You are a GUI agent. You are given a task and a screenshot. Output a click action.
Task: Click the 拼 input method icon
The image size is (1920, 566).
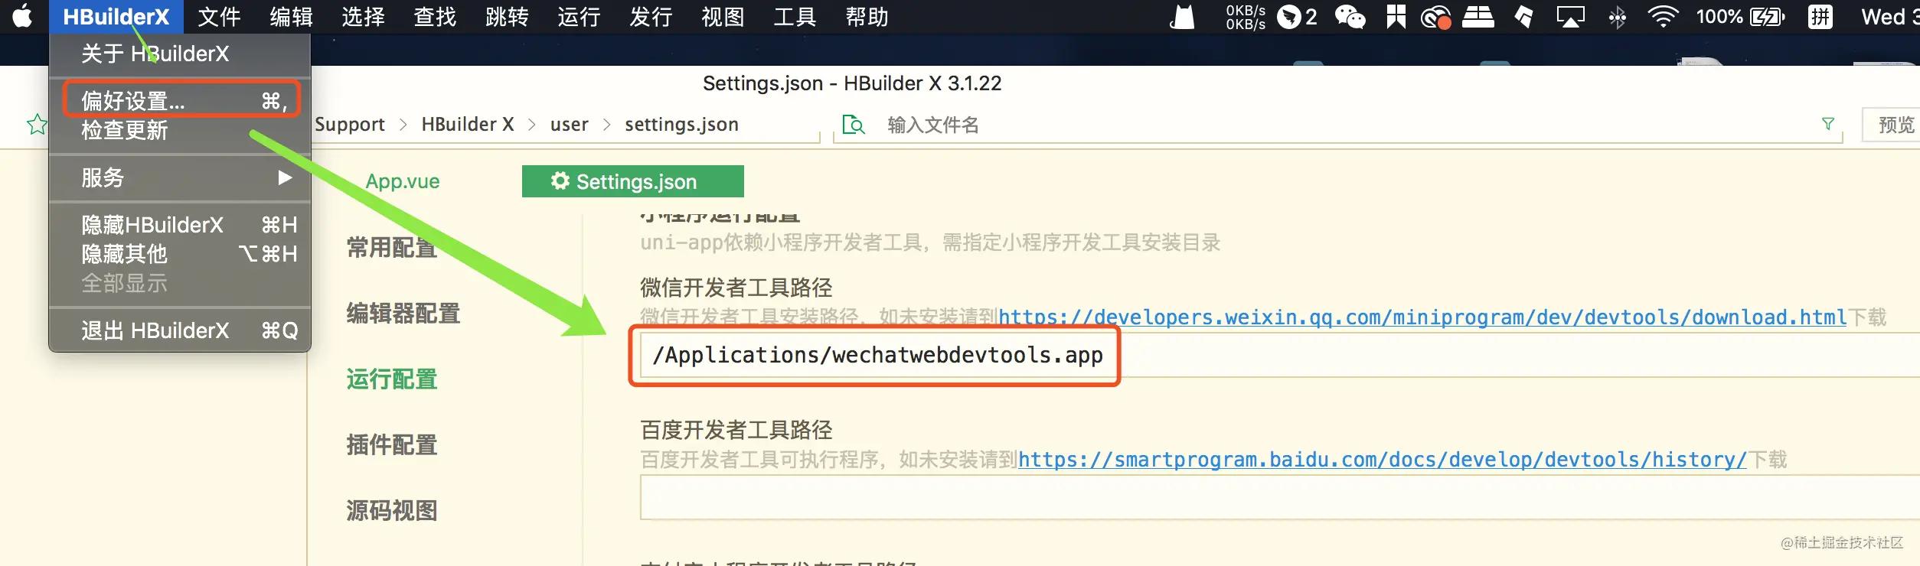click(x=1820, y=17)
